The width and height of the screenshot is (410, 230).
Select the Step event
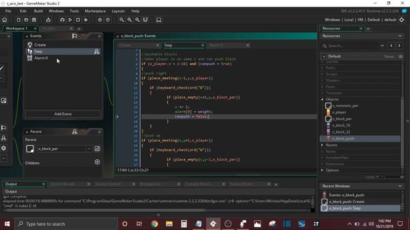[63, 51]
